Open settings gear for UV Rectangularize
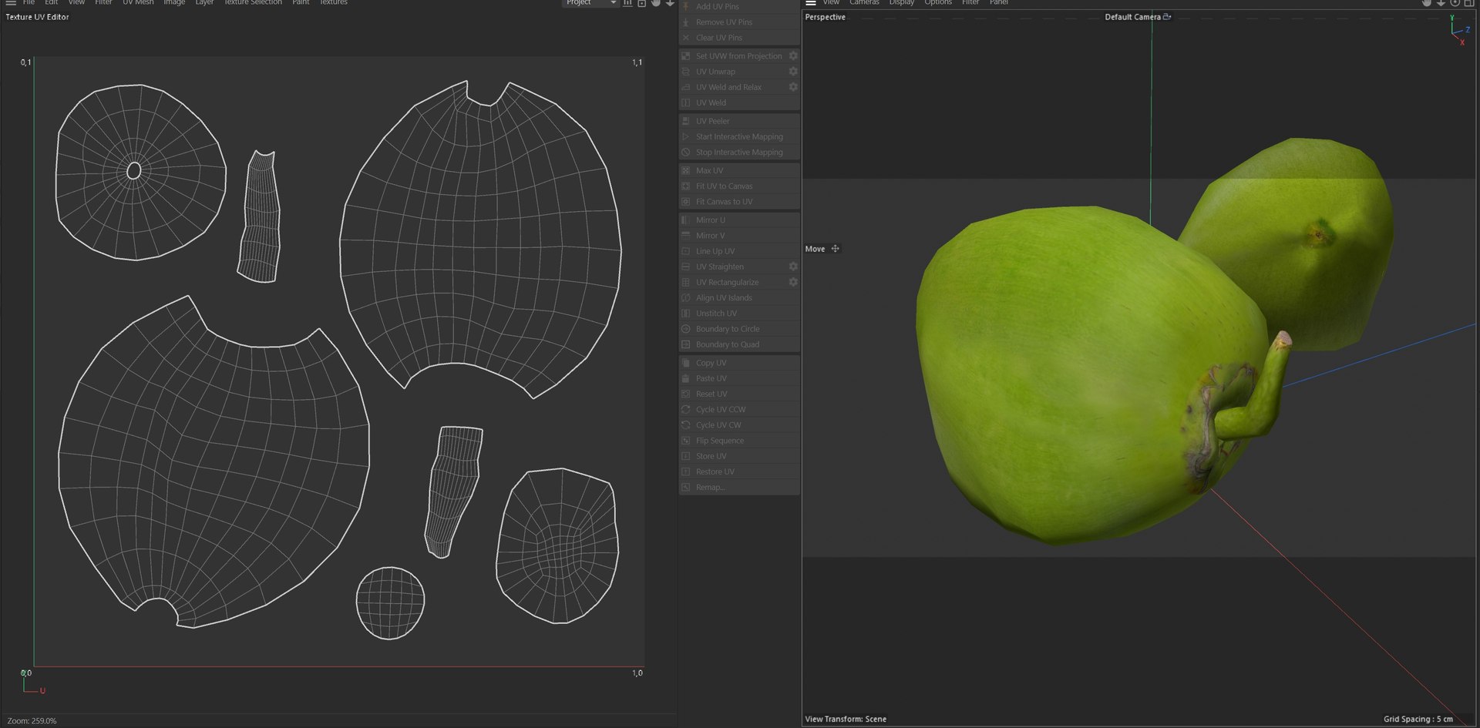Image resolution: width=1480 pixels, height=728 pixels. [793, 282]
